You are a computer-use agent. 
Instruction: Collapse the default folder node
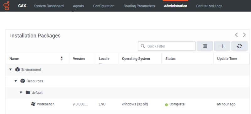click(x=21, y=93)
